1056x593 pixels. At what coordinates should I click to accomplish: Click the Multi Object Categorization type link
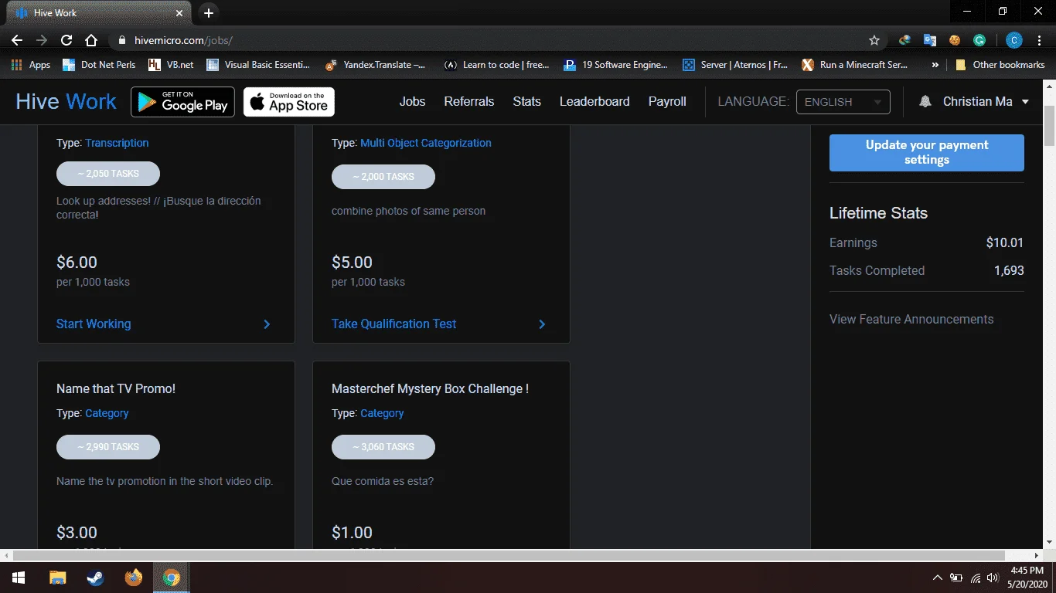coord(426,143)
